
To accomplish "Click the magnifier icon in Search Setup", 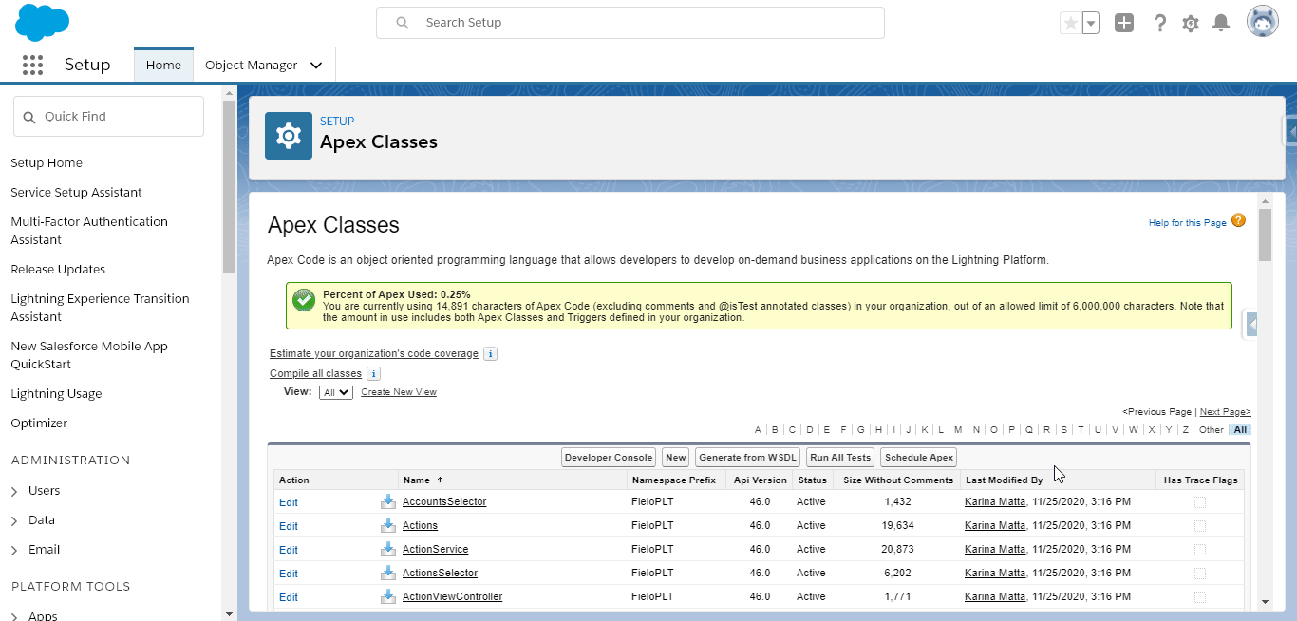I will [x=403, y=23].
